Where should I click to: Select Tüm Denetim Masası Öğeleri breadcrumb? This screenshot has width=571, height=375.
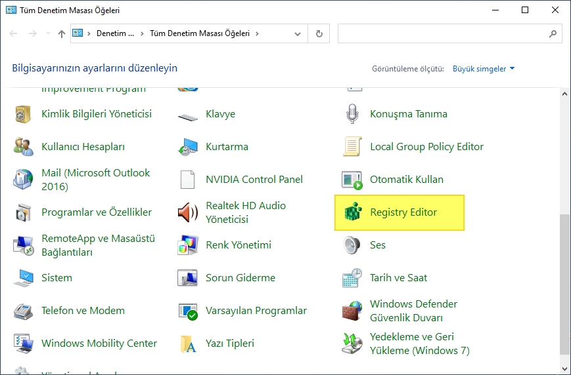point(200,33)
